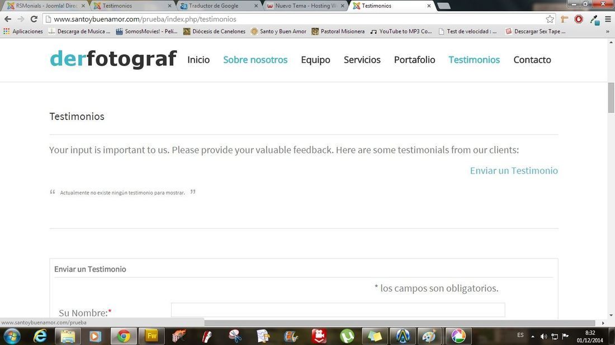This screenshot has width=615, height=345.
Task: Open the clock showing 8:32
Action: (x=590, y=337)
